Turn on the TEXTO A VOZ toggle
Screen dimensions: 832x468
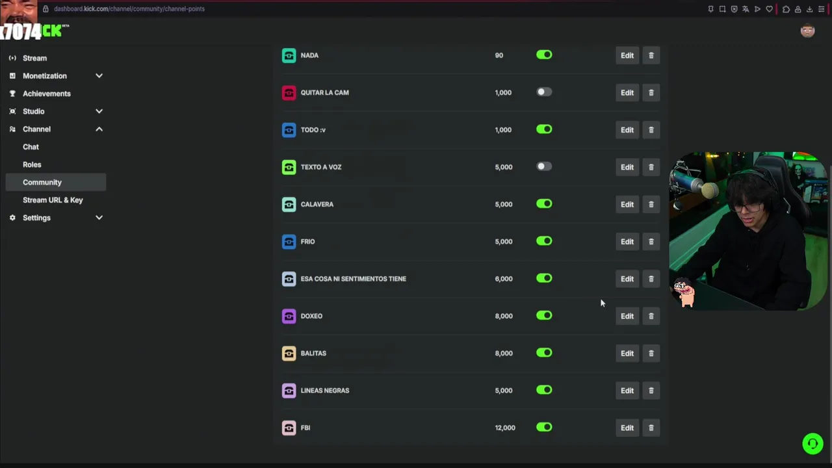click(x=544, y=166)
